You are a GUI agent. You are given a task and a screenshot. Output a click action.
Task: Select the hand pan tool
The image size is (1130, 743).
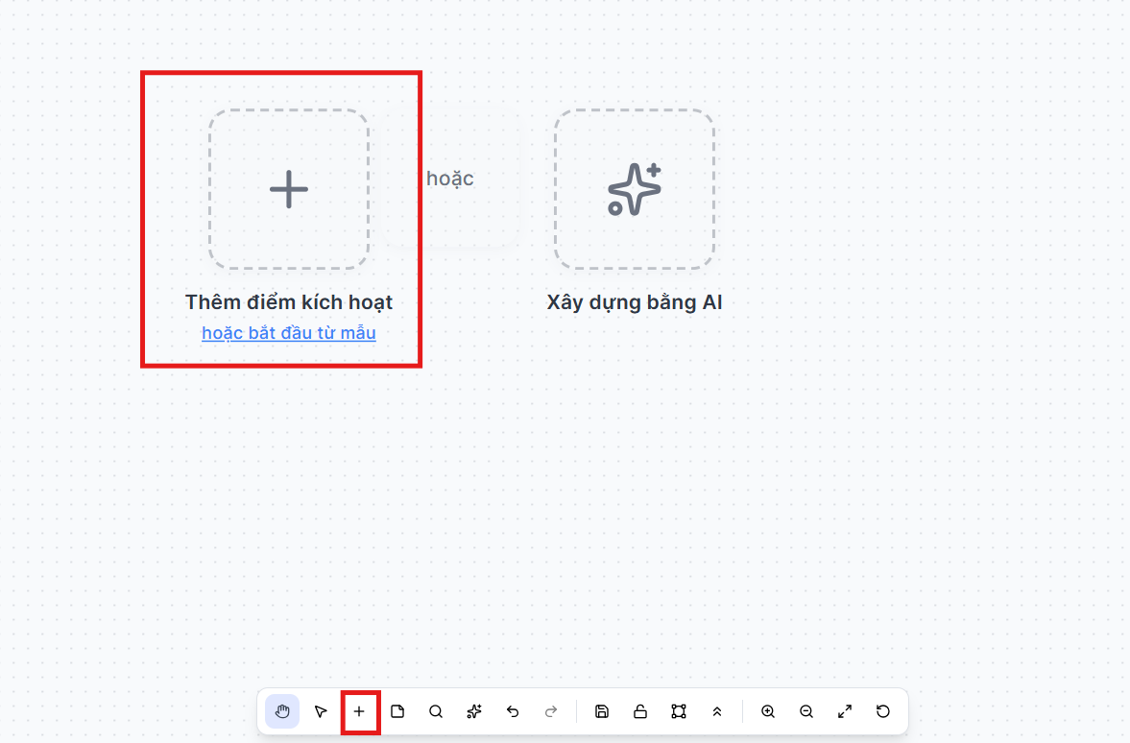pyautogui.click(x=282, y=711)
